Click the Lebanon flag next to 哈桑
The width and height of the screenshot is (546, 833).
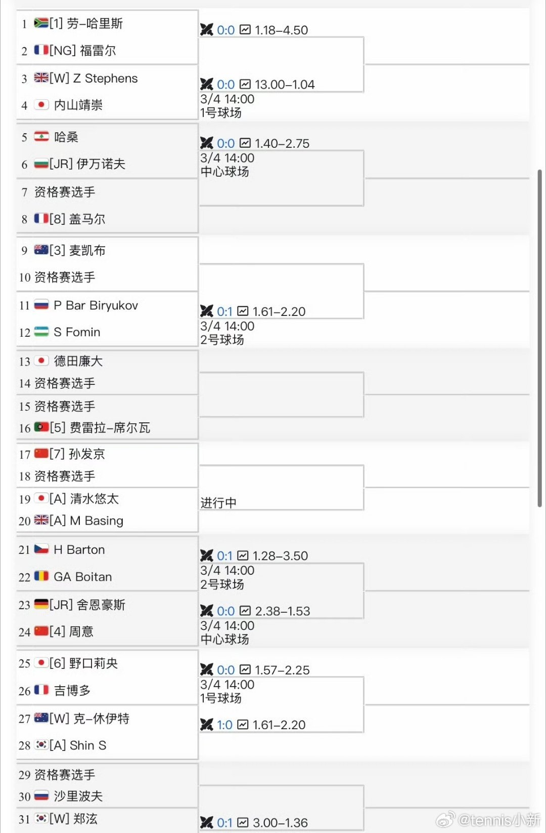[40, 137]
